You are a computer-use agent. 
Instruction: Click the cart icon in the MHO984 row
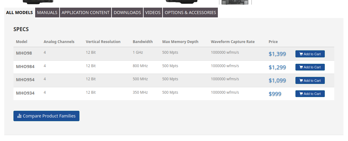point(301,67)
